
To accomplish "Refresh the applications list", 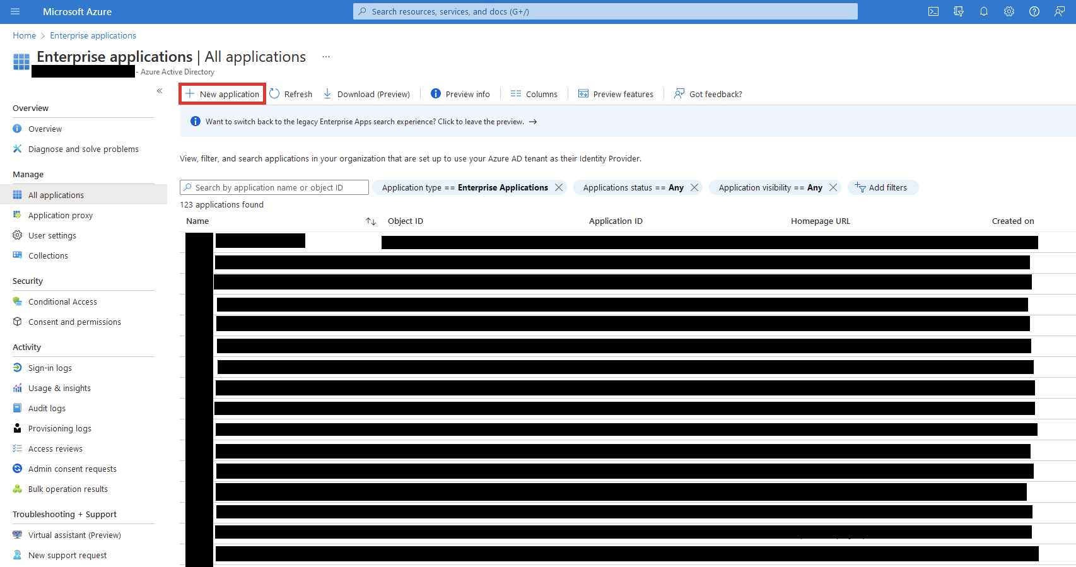I will [291, 94].
